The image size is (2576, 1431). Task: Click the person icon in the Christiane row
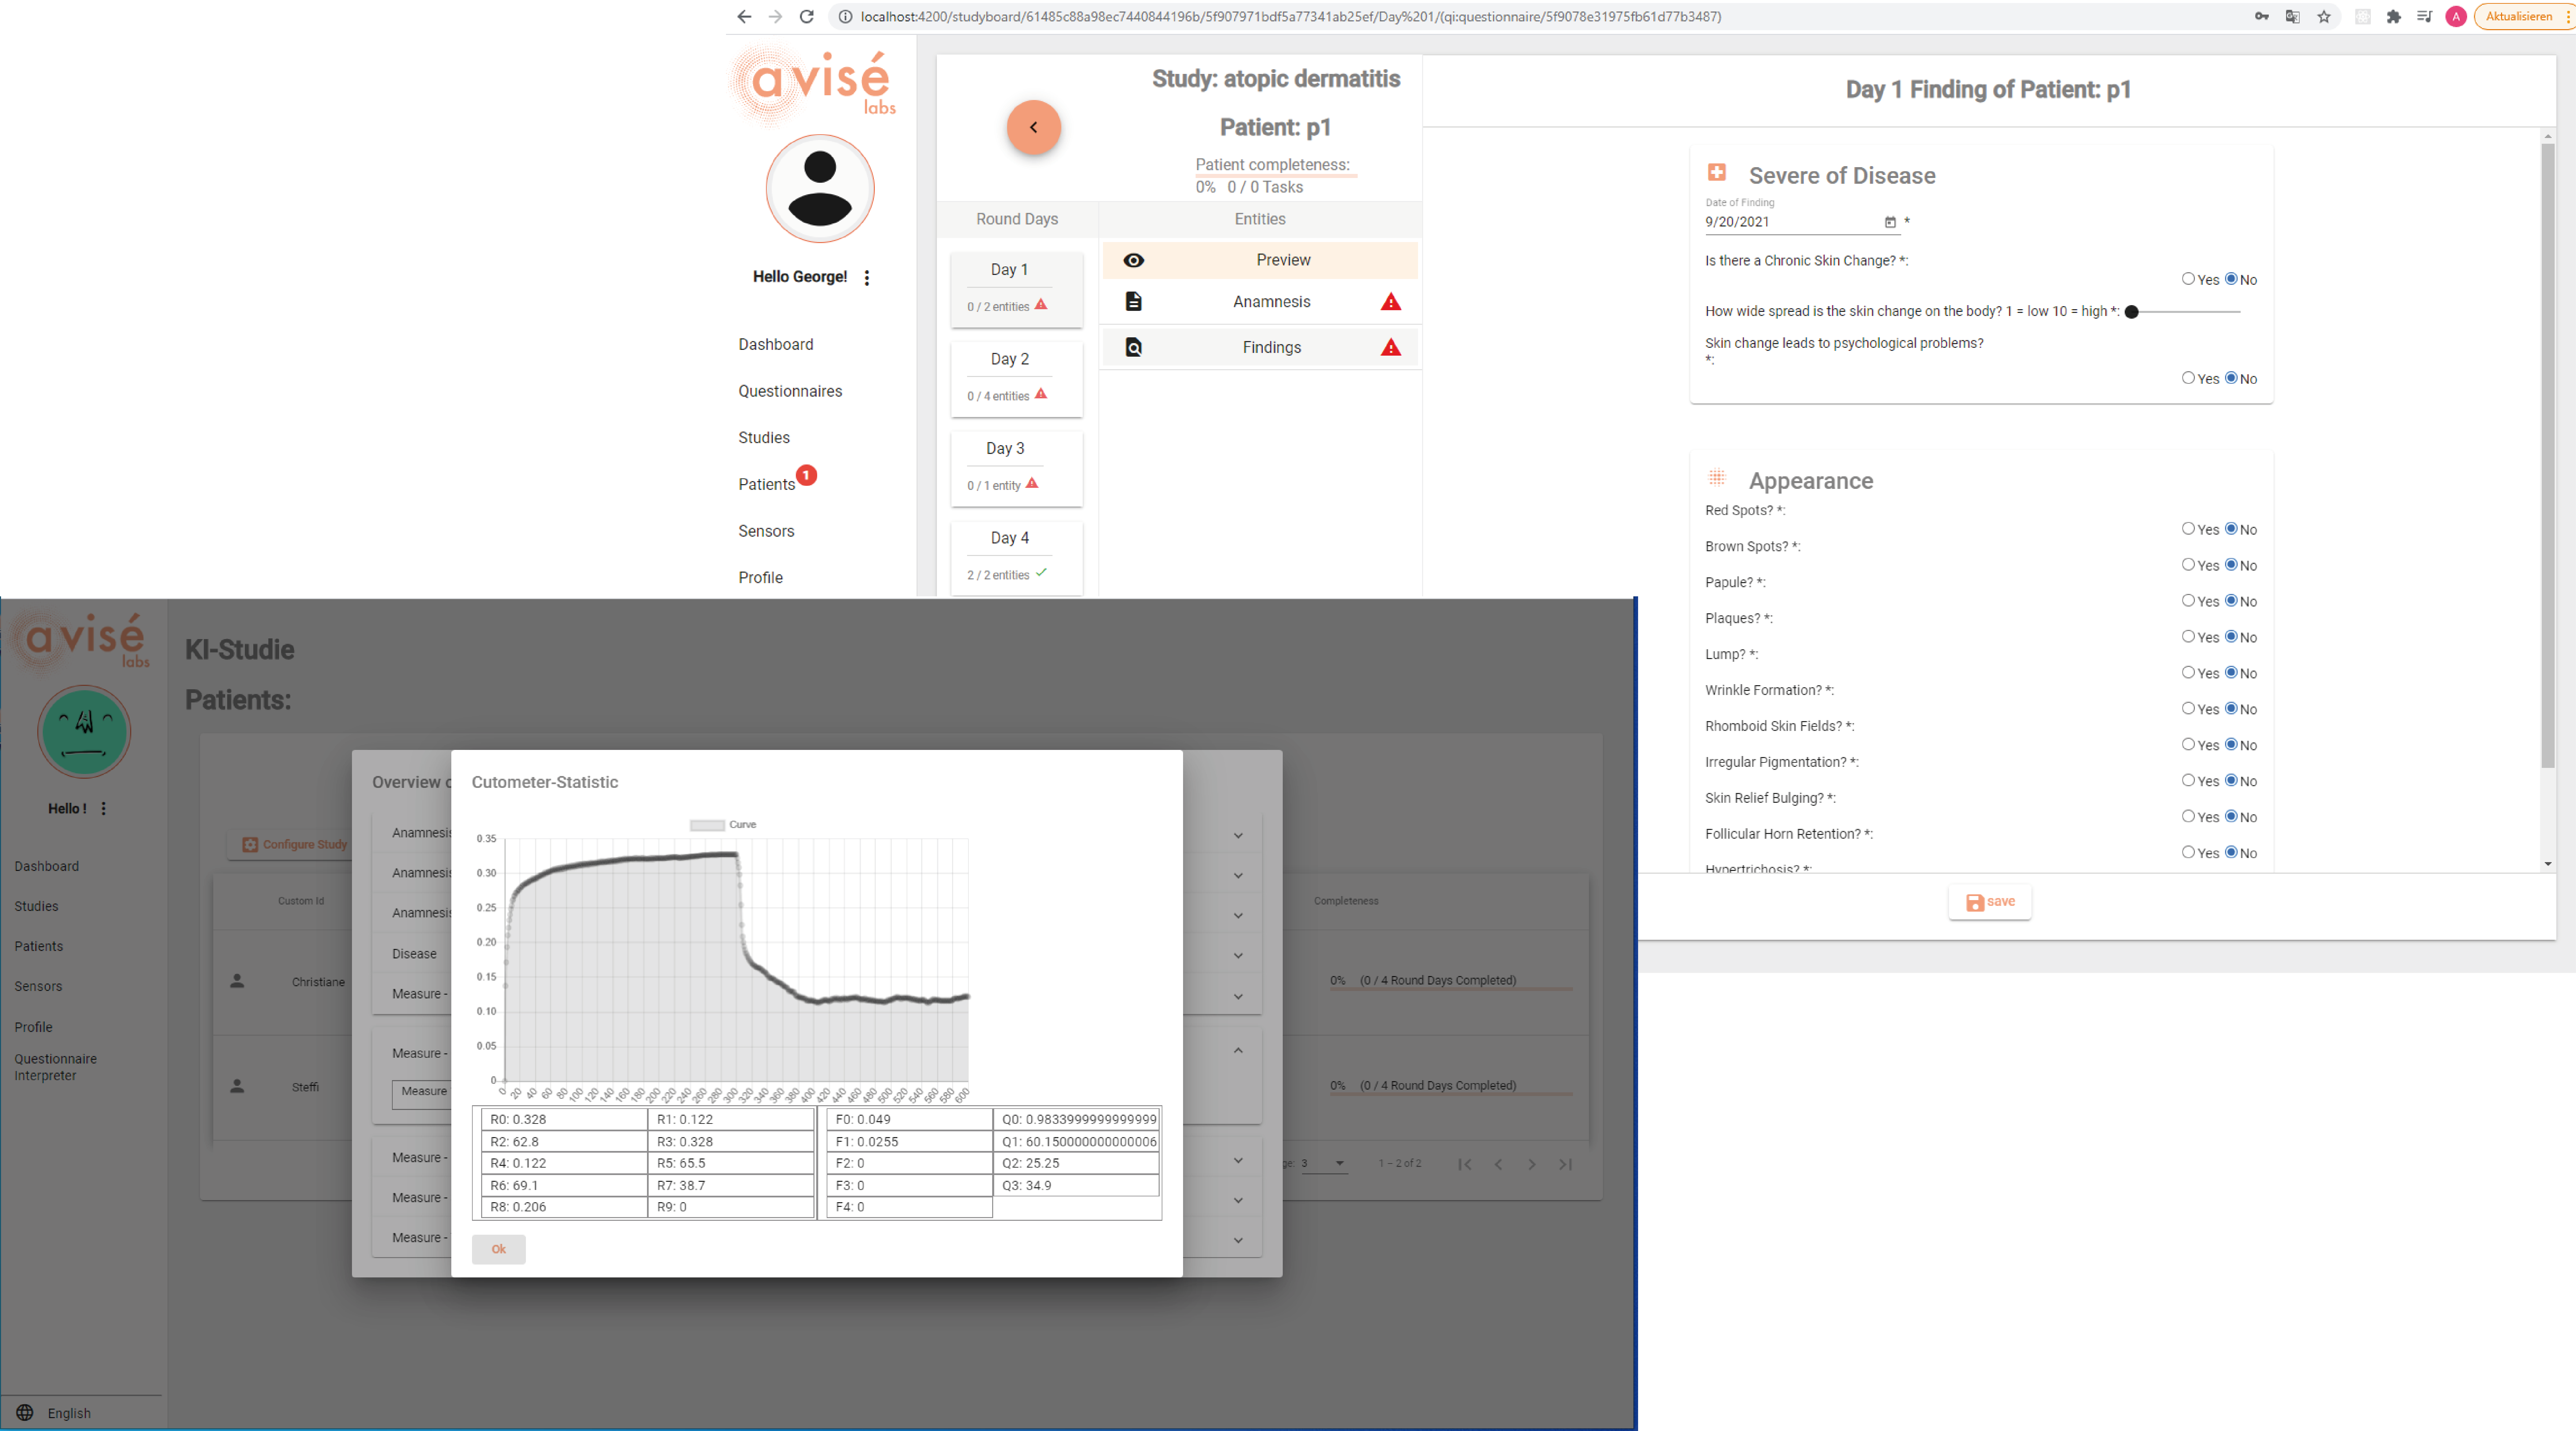(237, 981)
